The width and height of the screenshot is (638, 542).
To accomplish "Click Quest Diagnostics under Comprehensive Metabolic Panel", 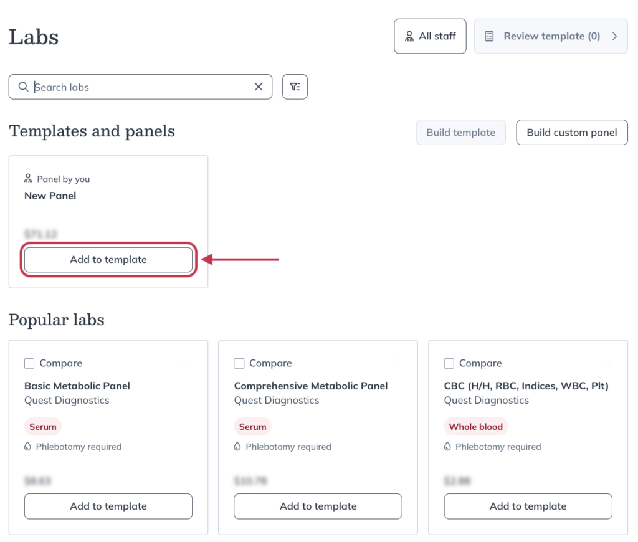I will click(x=277, y=401).
